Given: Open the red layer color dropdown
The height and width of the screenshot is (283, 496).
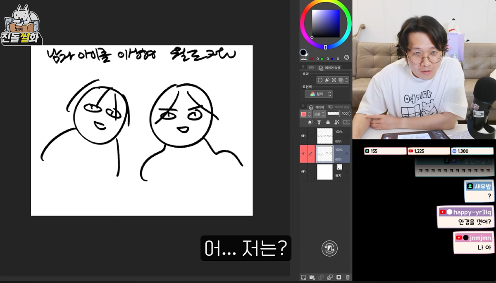Looking at the screenshot, I should tap(306, 114).
